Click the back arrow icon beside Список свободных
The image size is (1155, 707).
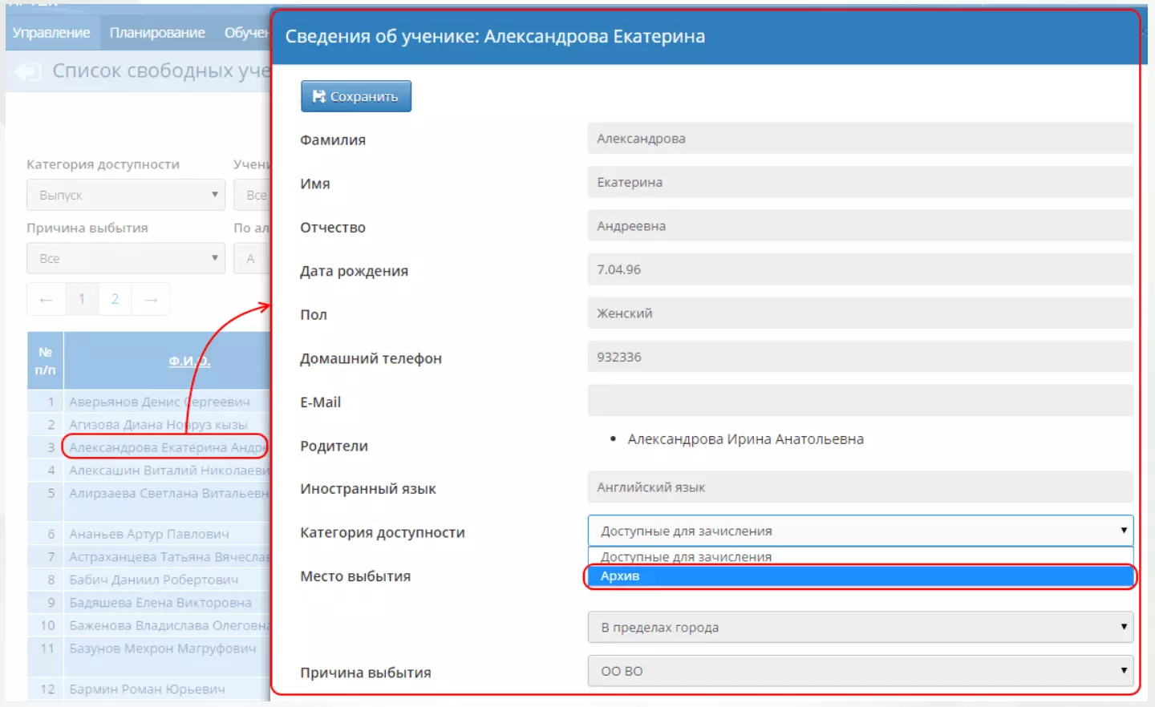pyautogui.click(x=28, y=72)
